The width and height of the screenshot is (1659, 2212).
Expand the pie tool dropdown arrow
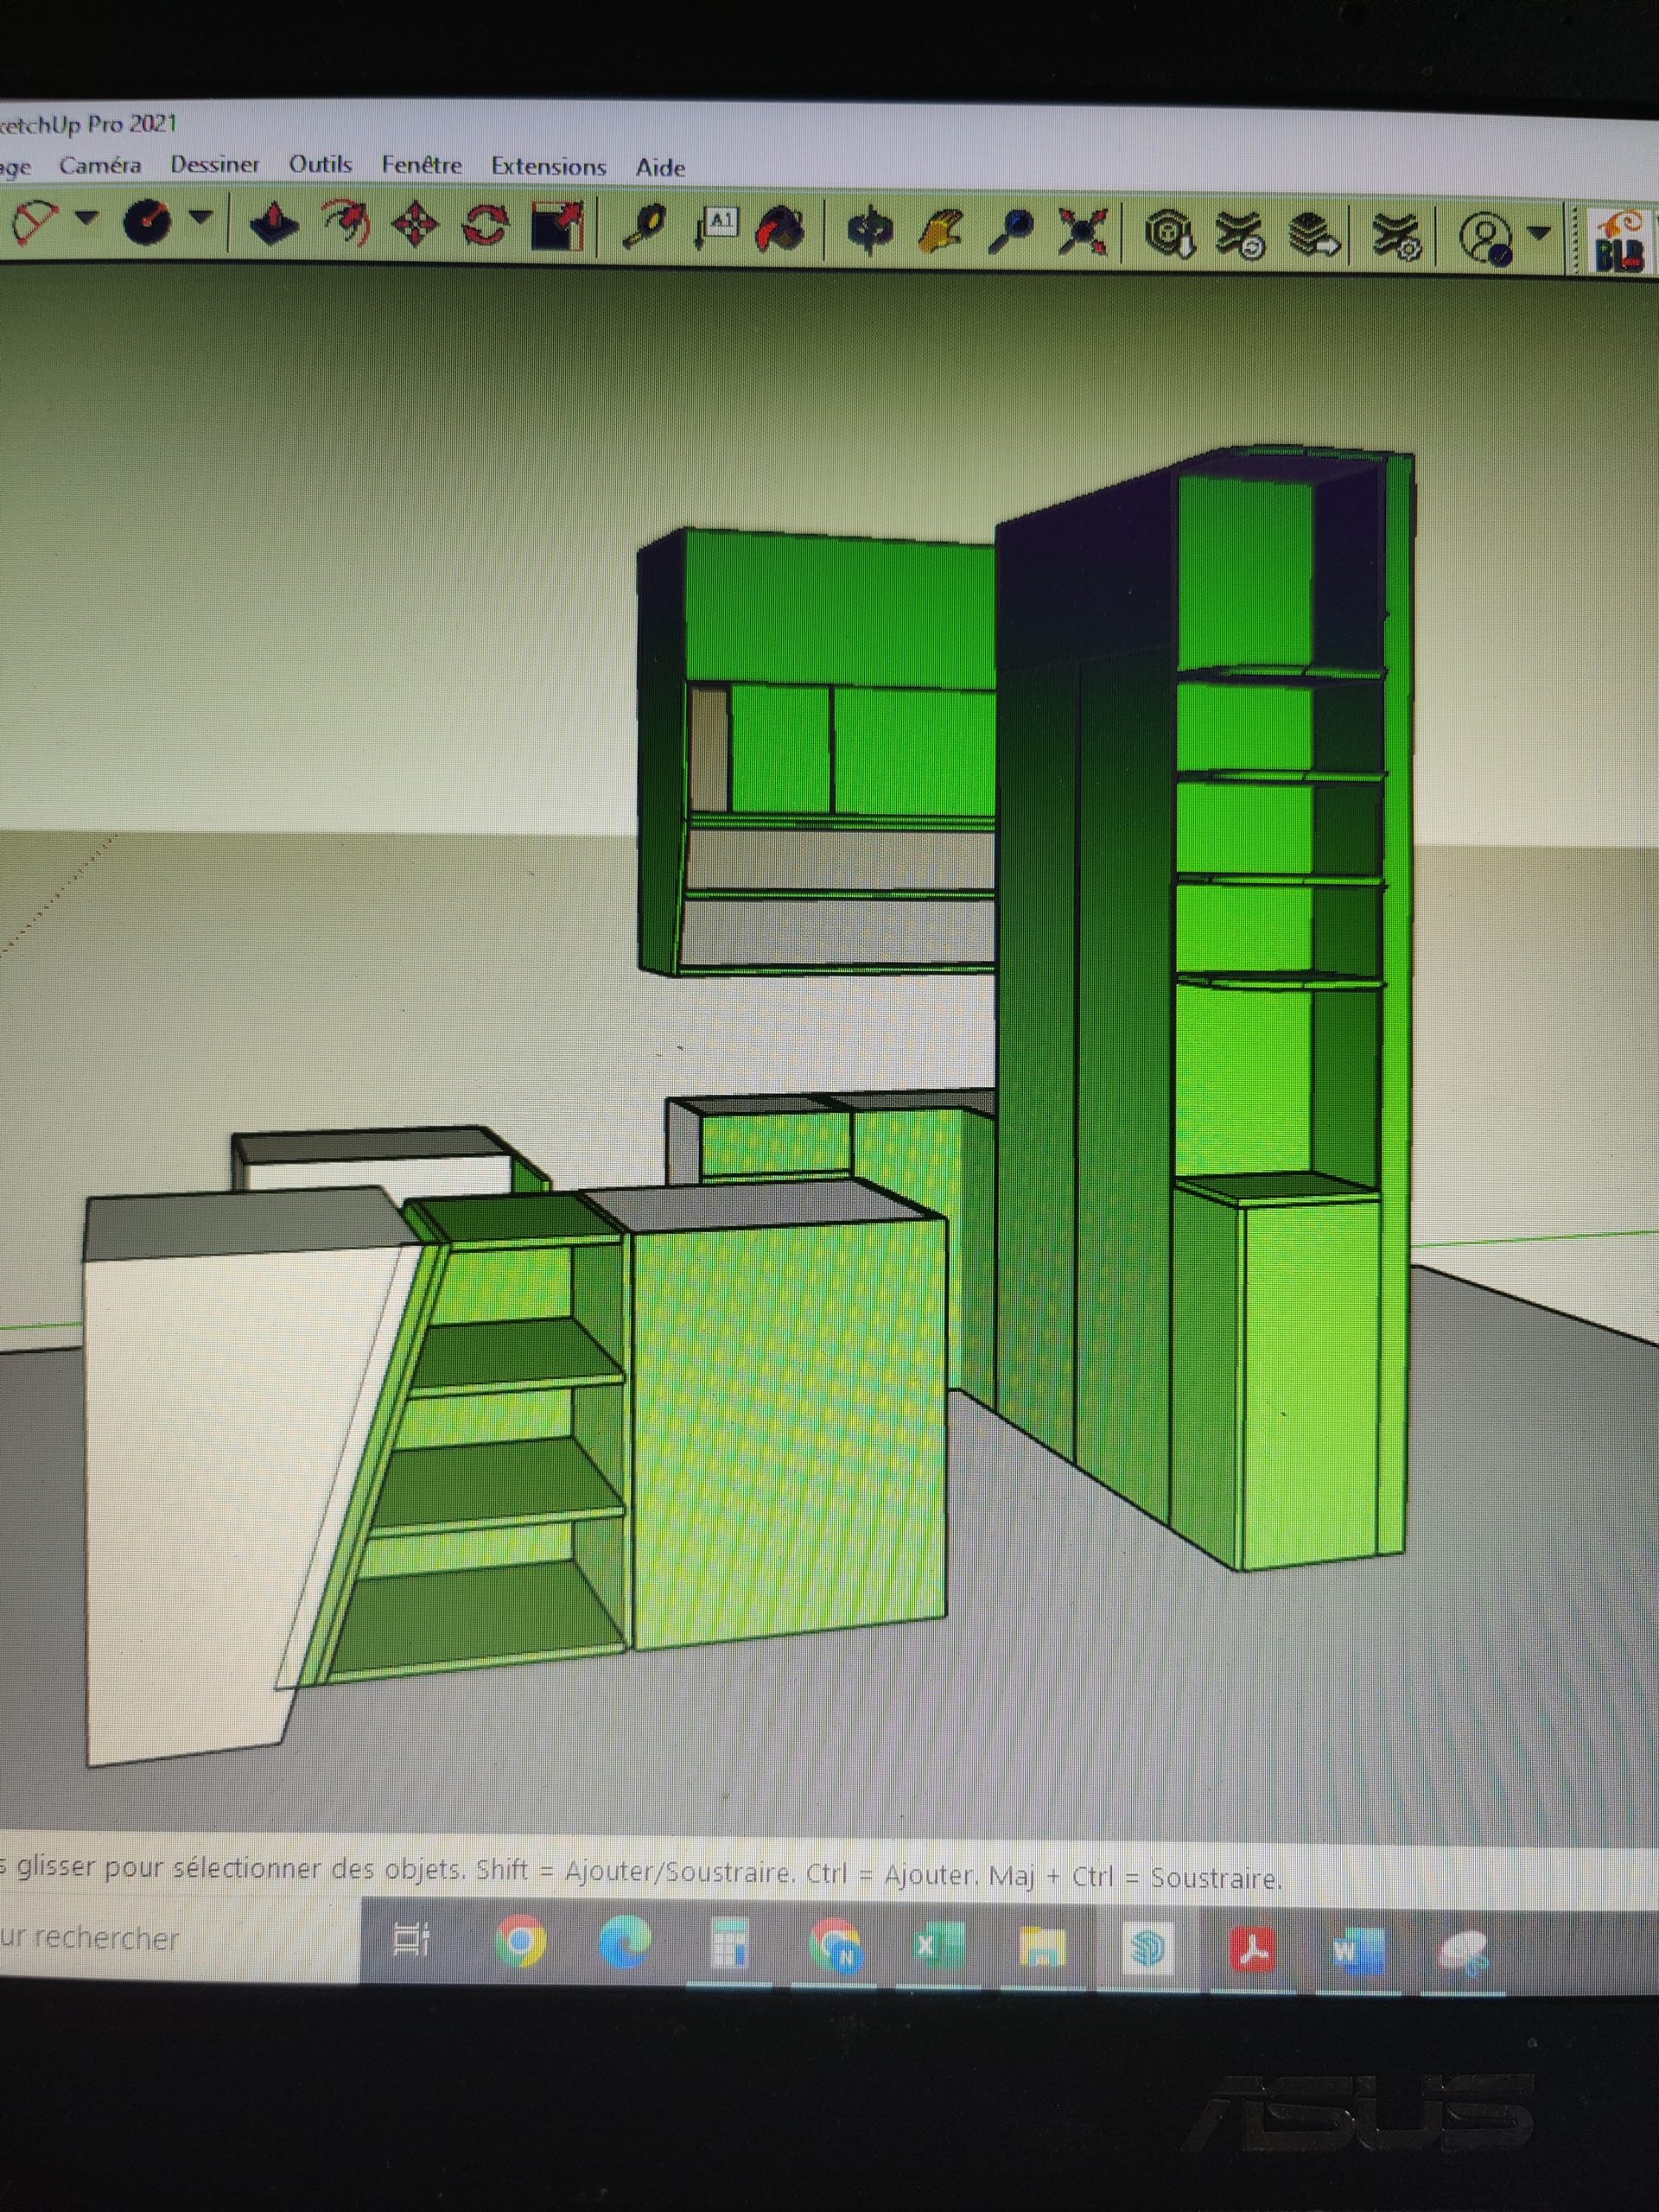coord(201,216)
